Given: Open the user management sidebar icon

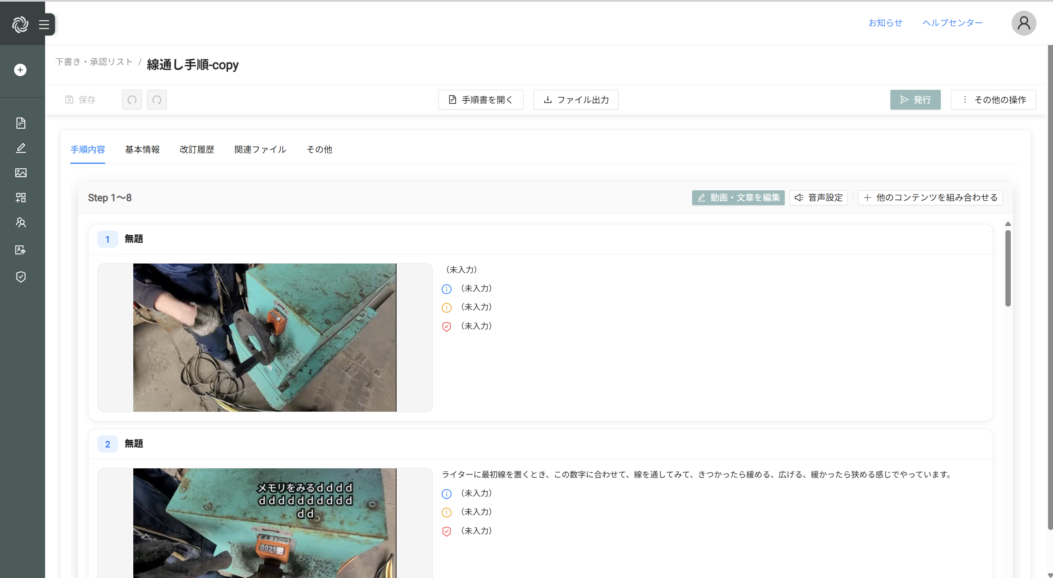Looking at the screenshot, I should coord(21,223).
